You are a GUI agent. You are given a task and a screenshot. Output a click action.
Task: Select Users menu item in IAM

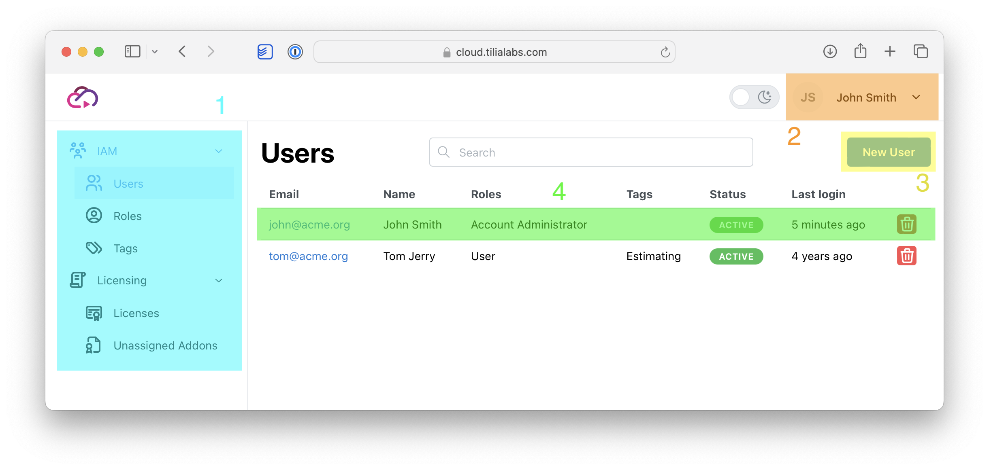(x=128, y=183)
